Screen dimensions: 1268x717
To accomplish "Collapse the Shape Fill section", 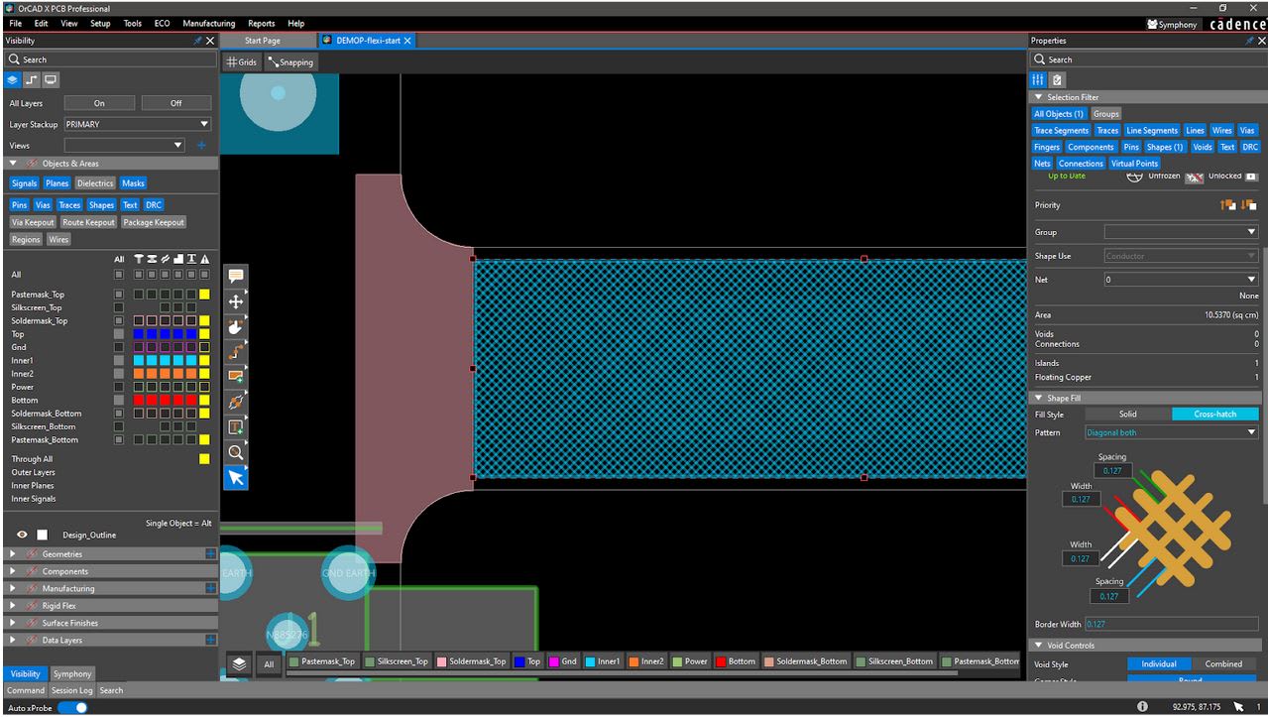I will point(1038,398).
